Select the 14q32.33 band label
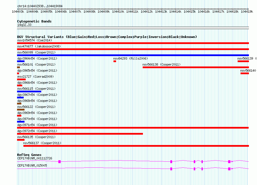 [24, 25]
